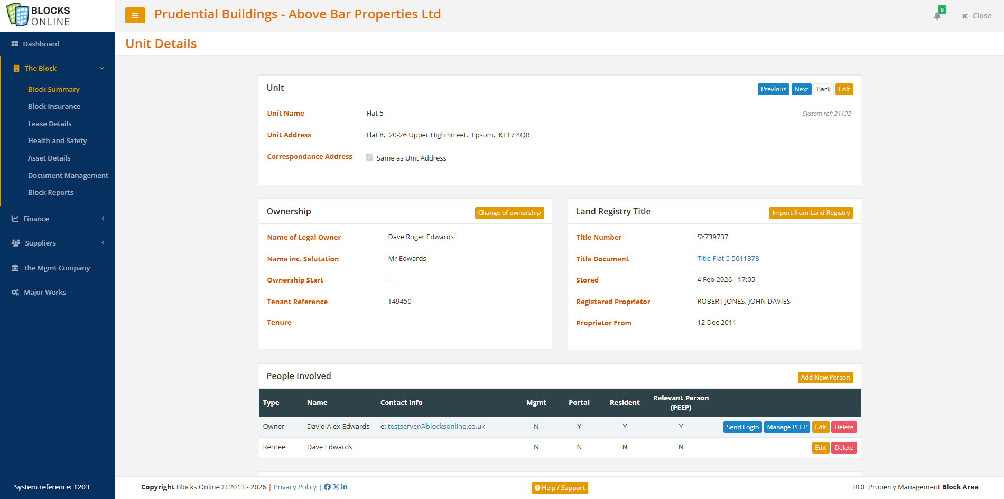The image size is (1004, 499).
Task: Go to the Next unit
Action: click(x=801, y=89)
